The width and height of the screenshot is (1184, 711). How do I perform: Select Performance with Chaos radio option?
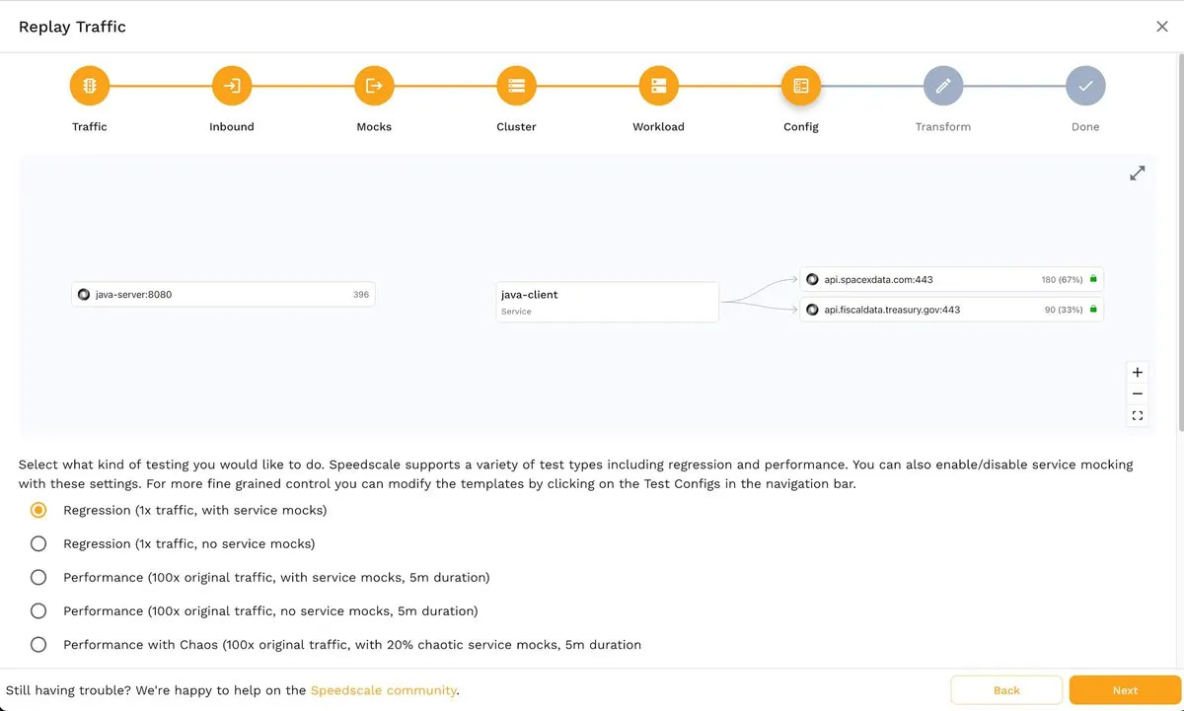[x=38, y=644]
